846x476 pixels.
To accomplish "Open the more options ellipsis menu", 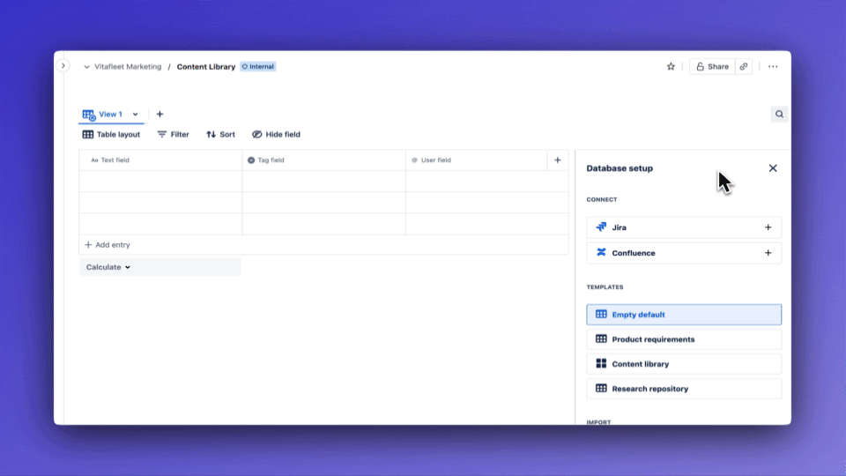I will point(773,66).
